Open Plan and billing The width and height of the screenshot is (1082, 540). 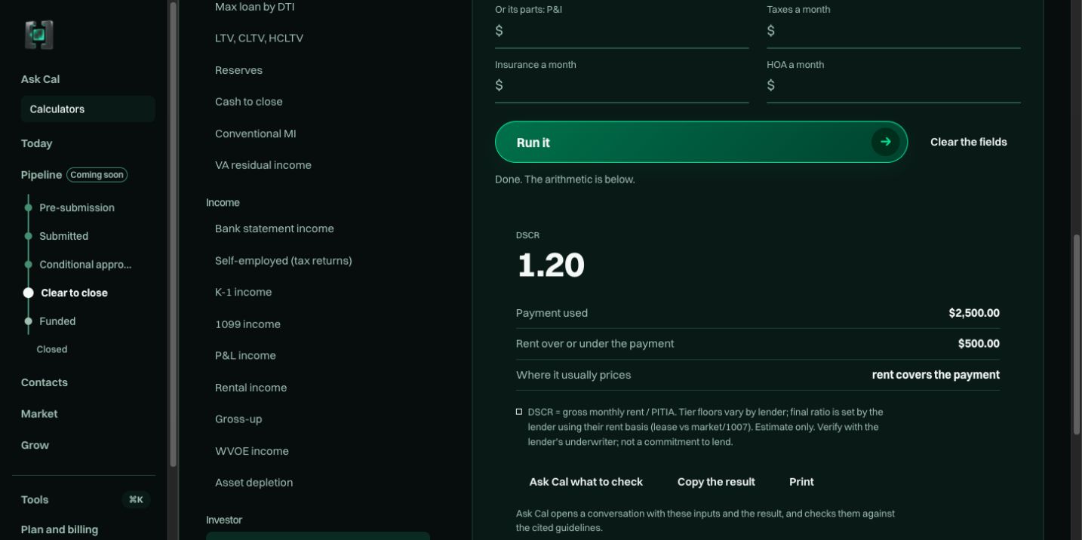(x=60, y=529)
